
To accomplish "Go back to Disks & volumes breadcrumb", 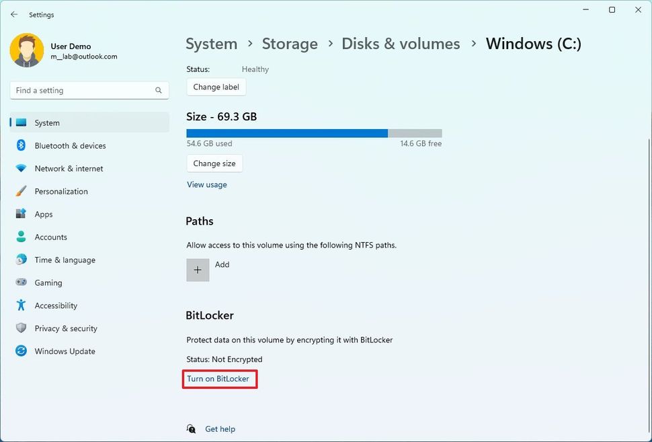I will click(400, 43).
